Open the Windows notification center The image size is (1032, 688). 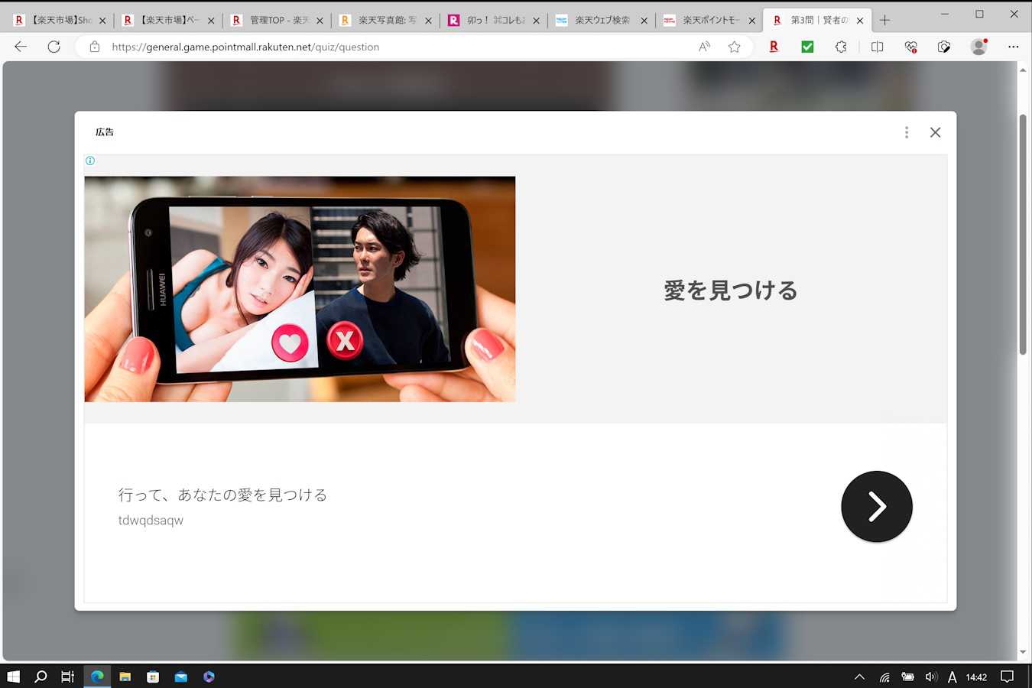(x=1008, y=677)
